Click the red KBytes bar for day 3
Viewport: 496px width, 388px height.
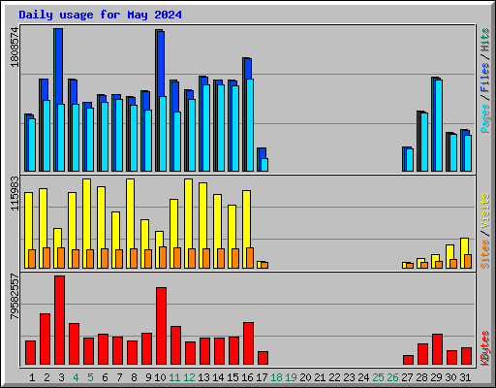(x=59, y=320)
